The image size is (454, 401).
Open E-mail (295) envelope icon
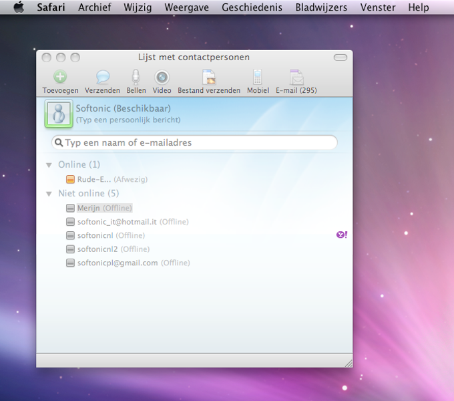[x=296, y=77]
